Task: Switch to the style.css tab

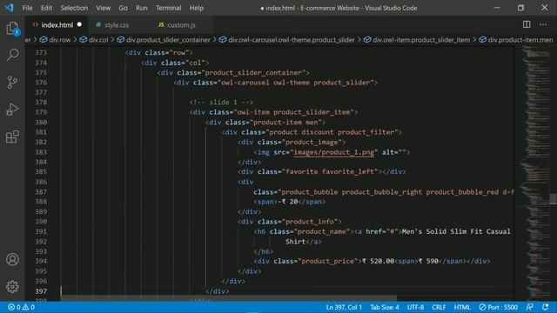Action: (117, 25)
